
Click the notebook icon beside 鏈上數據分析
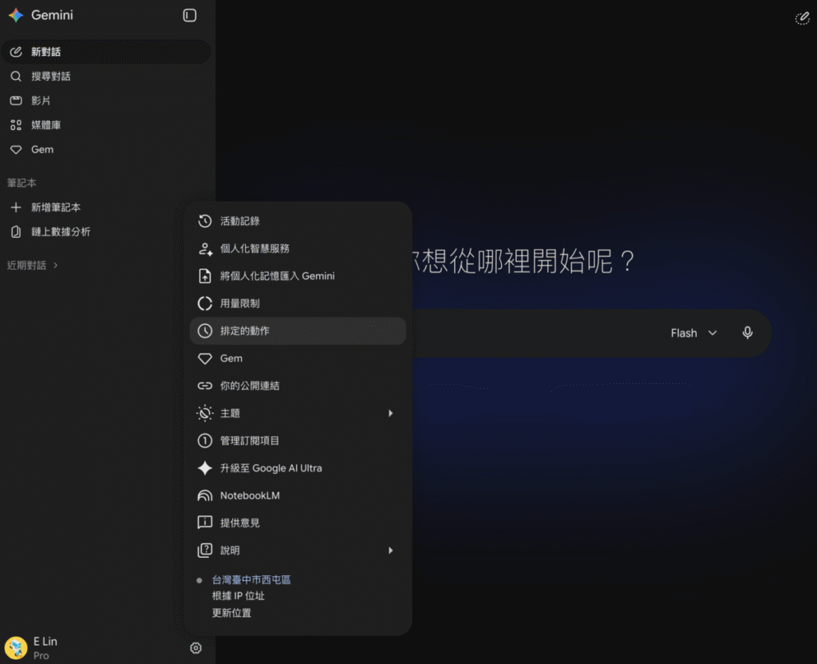(16, 231)
